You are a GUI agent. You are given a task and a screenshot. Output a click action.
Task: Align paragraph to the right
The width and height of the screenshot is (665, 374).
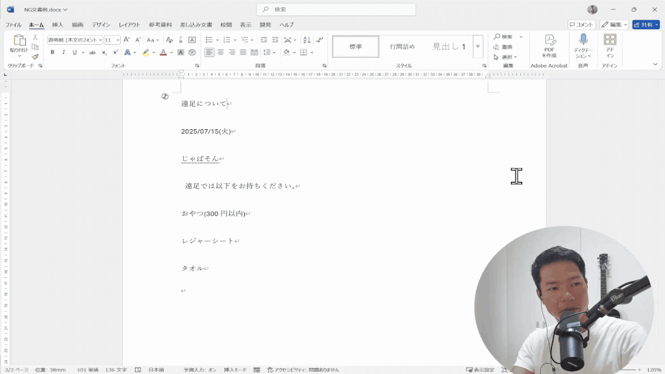(x=232, y=53)
